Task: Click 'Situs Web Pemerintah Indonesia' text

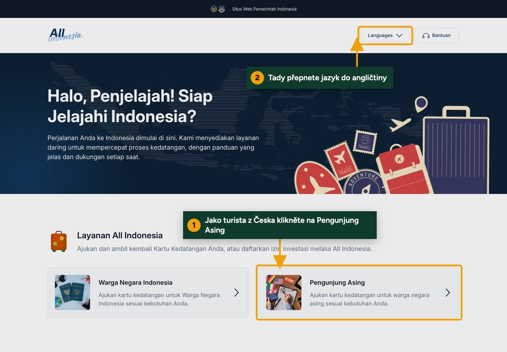Action: click(x=264, y=9)
